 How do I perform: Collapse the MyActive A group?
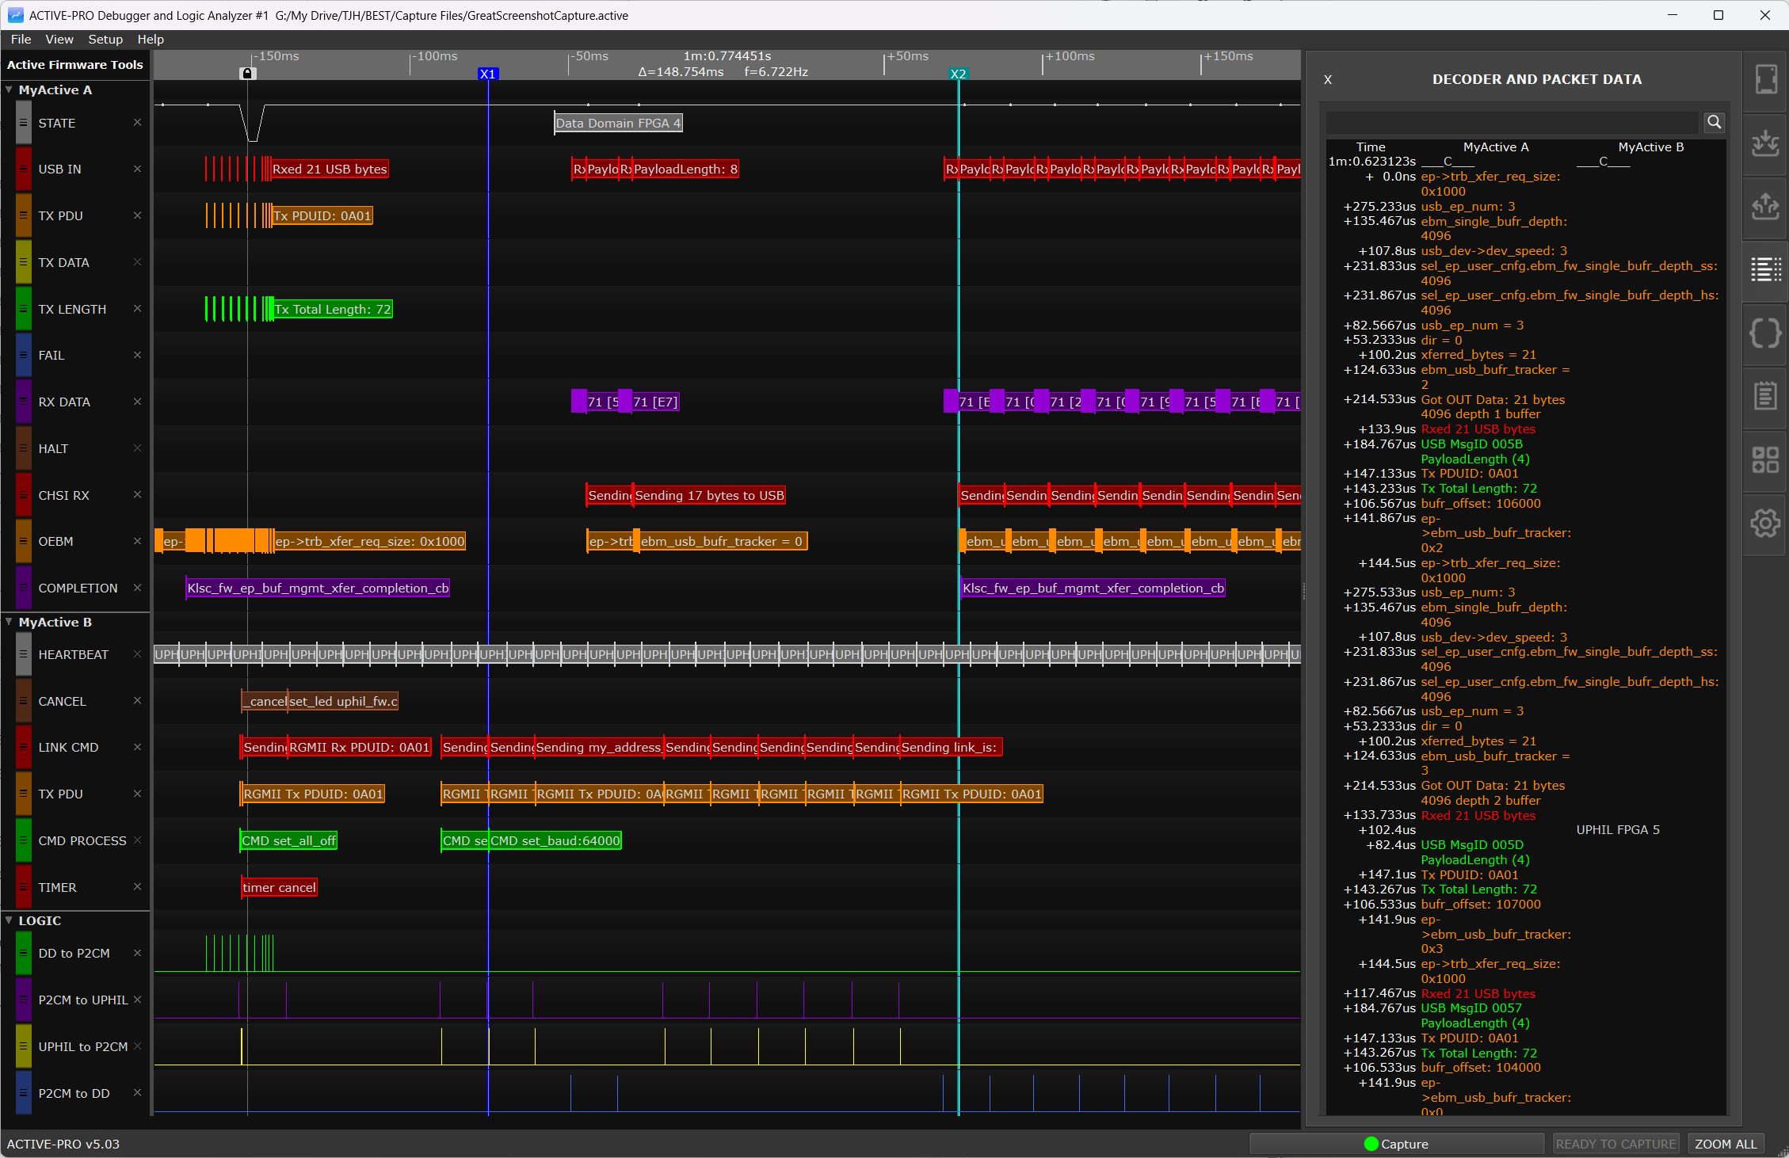click(x=9, y=90)
